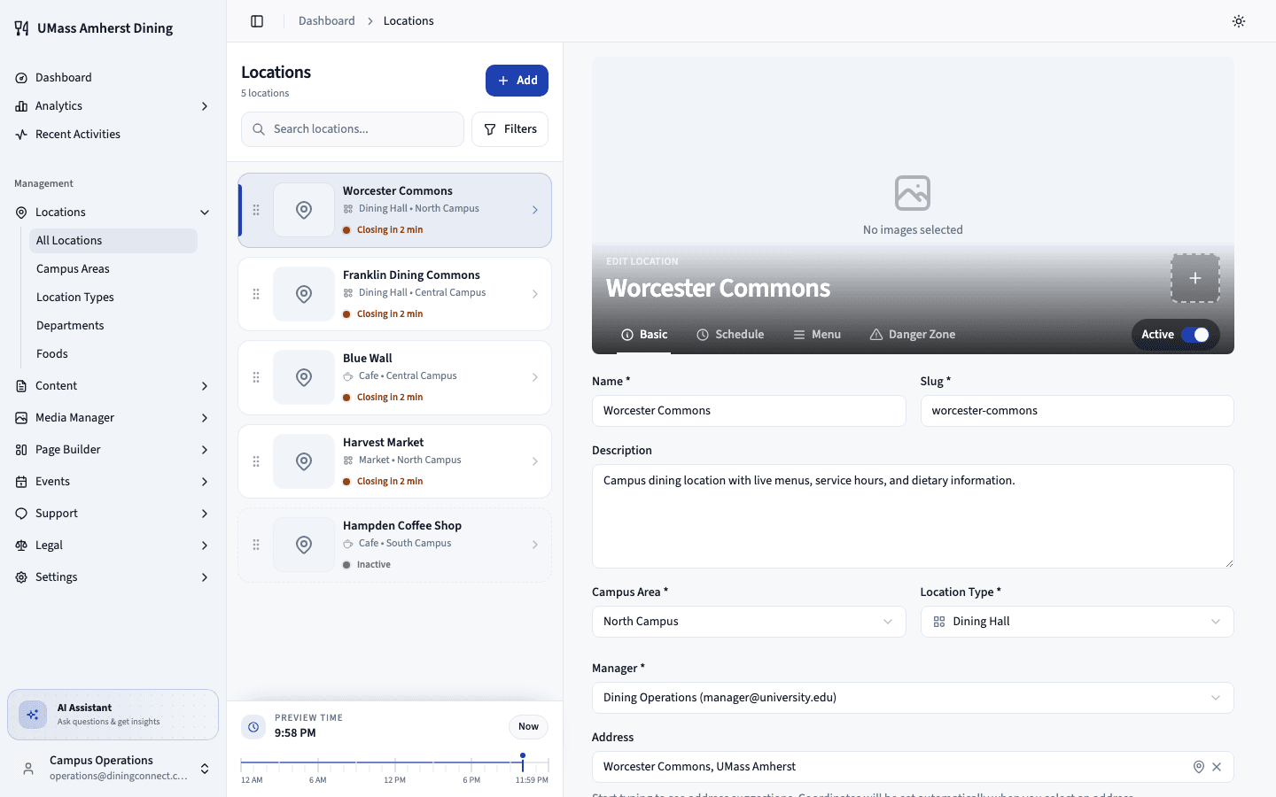Expand the Media Manager section
The image size is (1276, 797).
pyautogui.click(x=113, y=418)
